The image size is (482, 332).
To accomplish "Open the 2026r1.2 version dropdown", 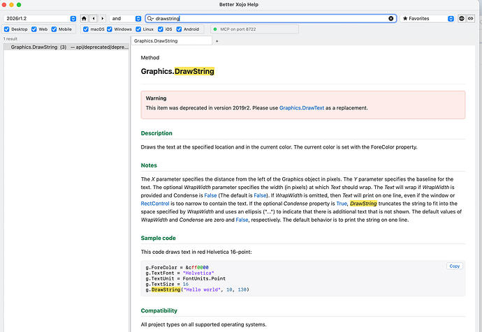I will [40, 18].
